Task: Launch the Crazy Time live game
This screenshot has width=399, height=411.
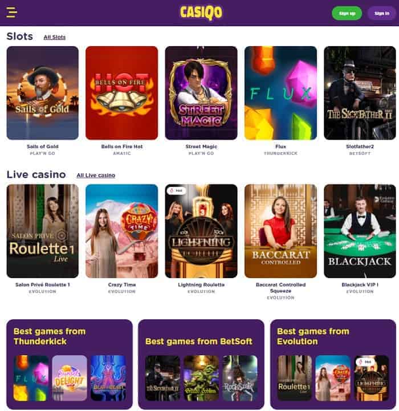Action: pos(122,231)
